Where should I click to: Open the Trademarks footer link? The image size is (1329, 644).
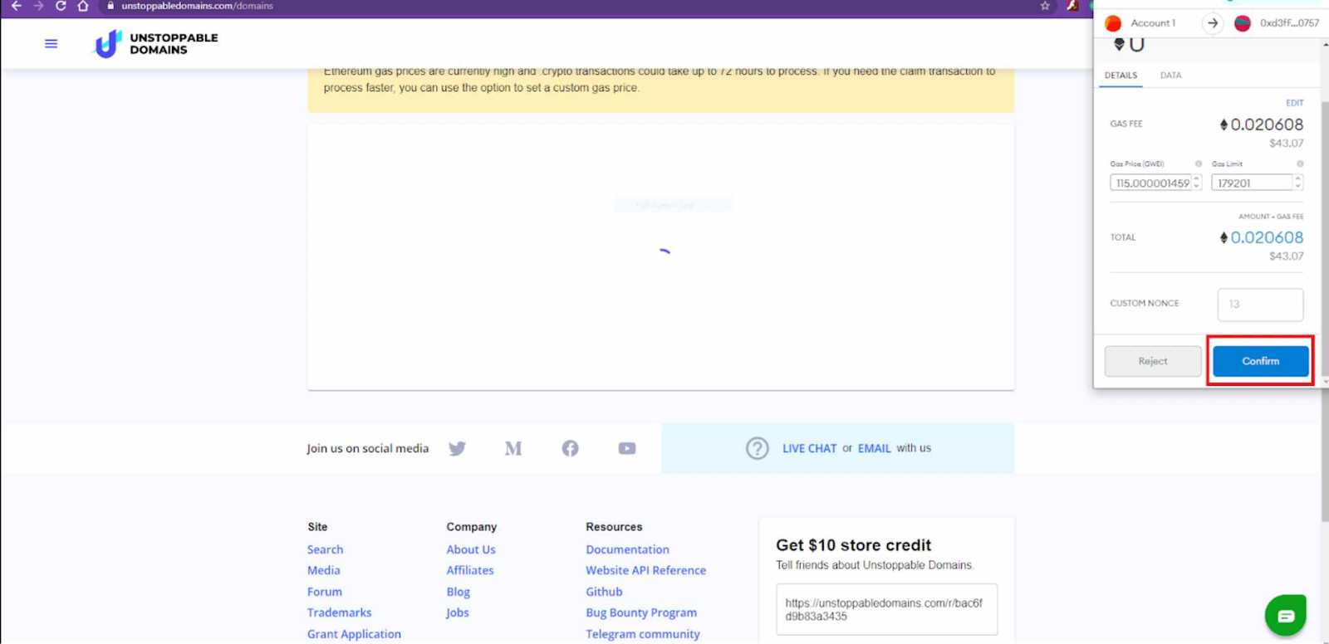point(339,612)
